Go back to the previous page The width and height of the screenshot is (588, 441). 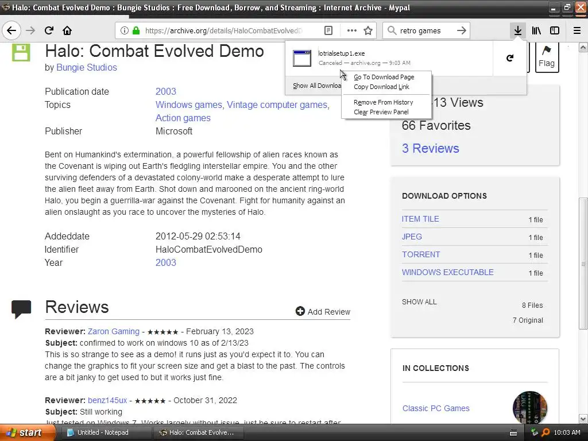[x=11, y=30]
